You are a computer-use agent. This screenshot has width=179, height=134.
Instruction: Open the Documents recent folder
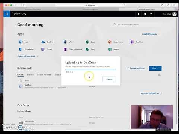(29, 122)
